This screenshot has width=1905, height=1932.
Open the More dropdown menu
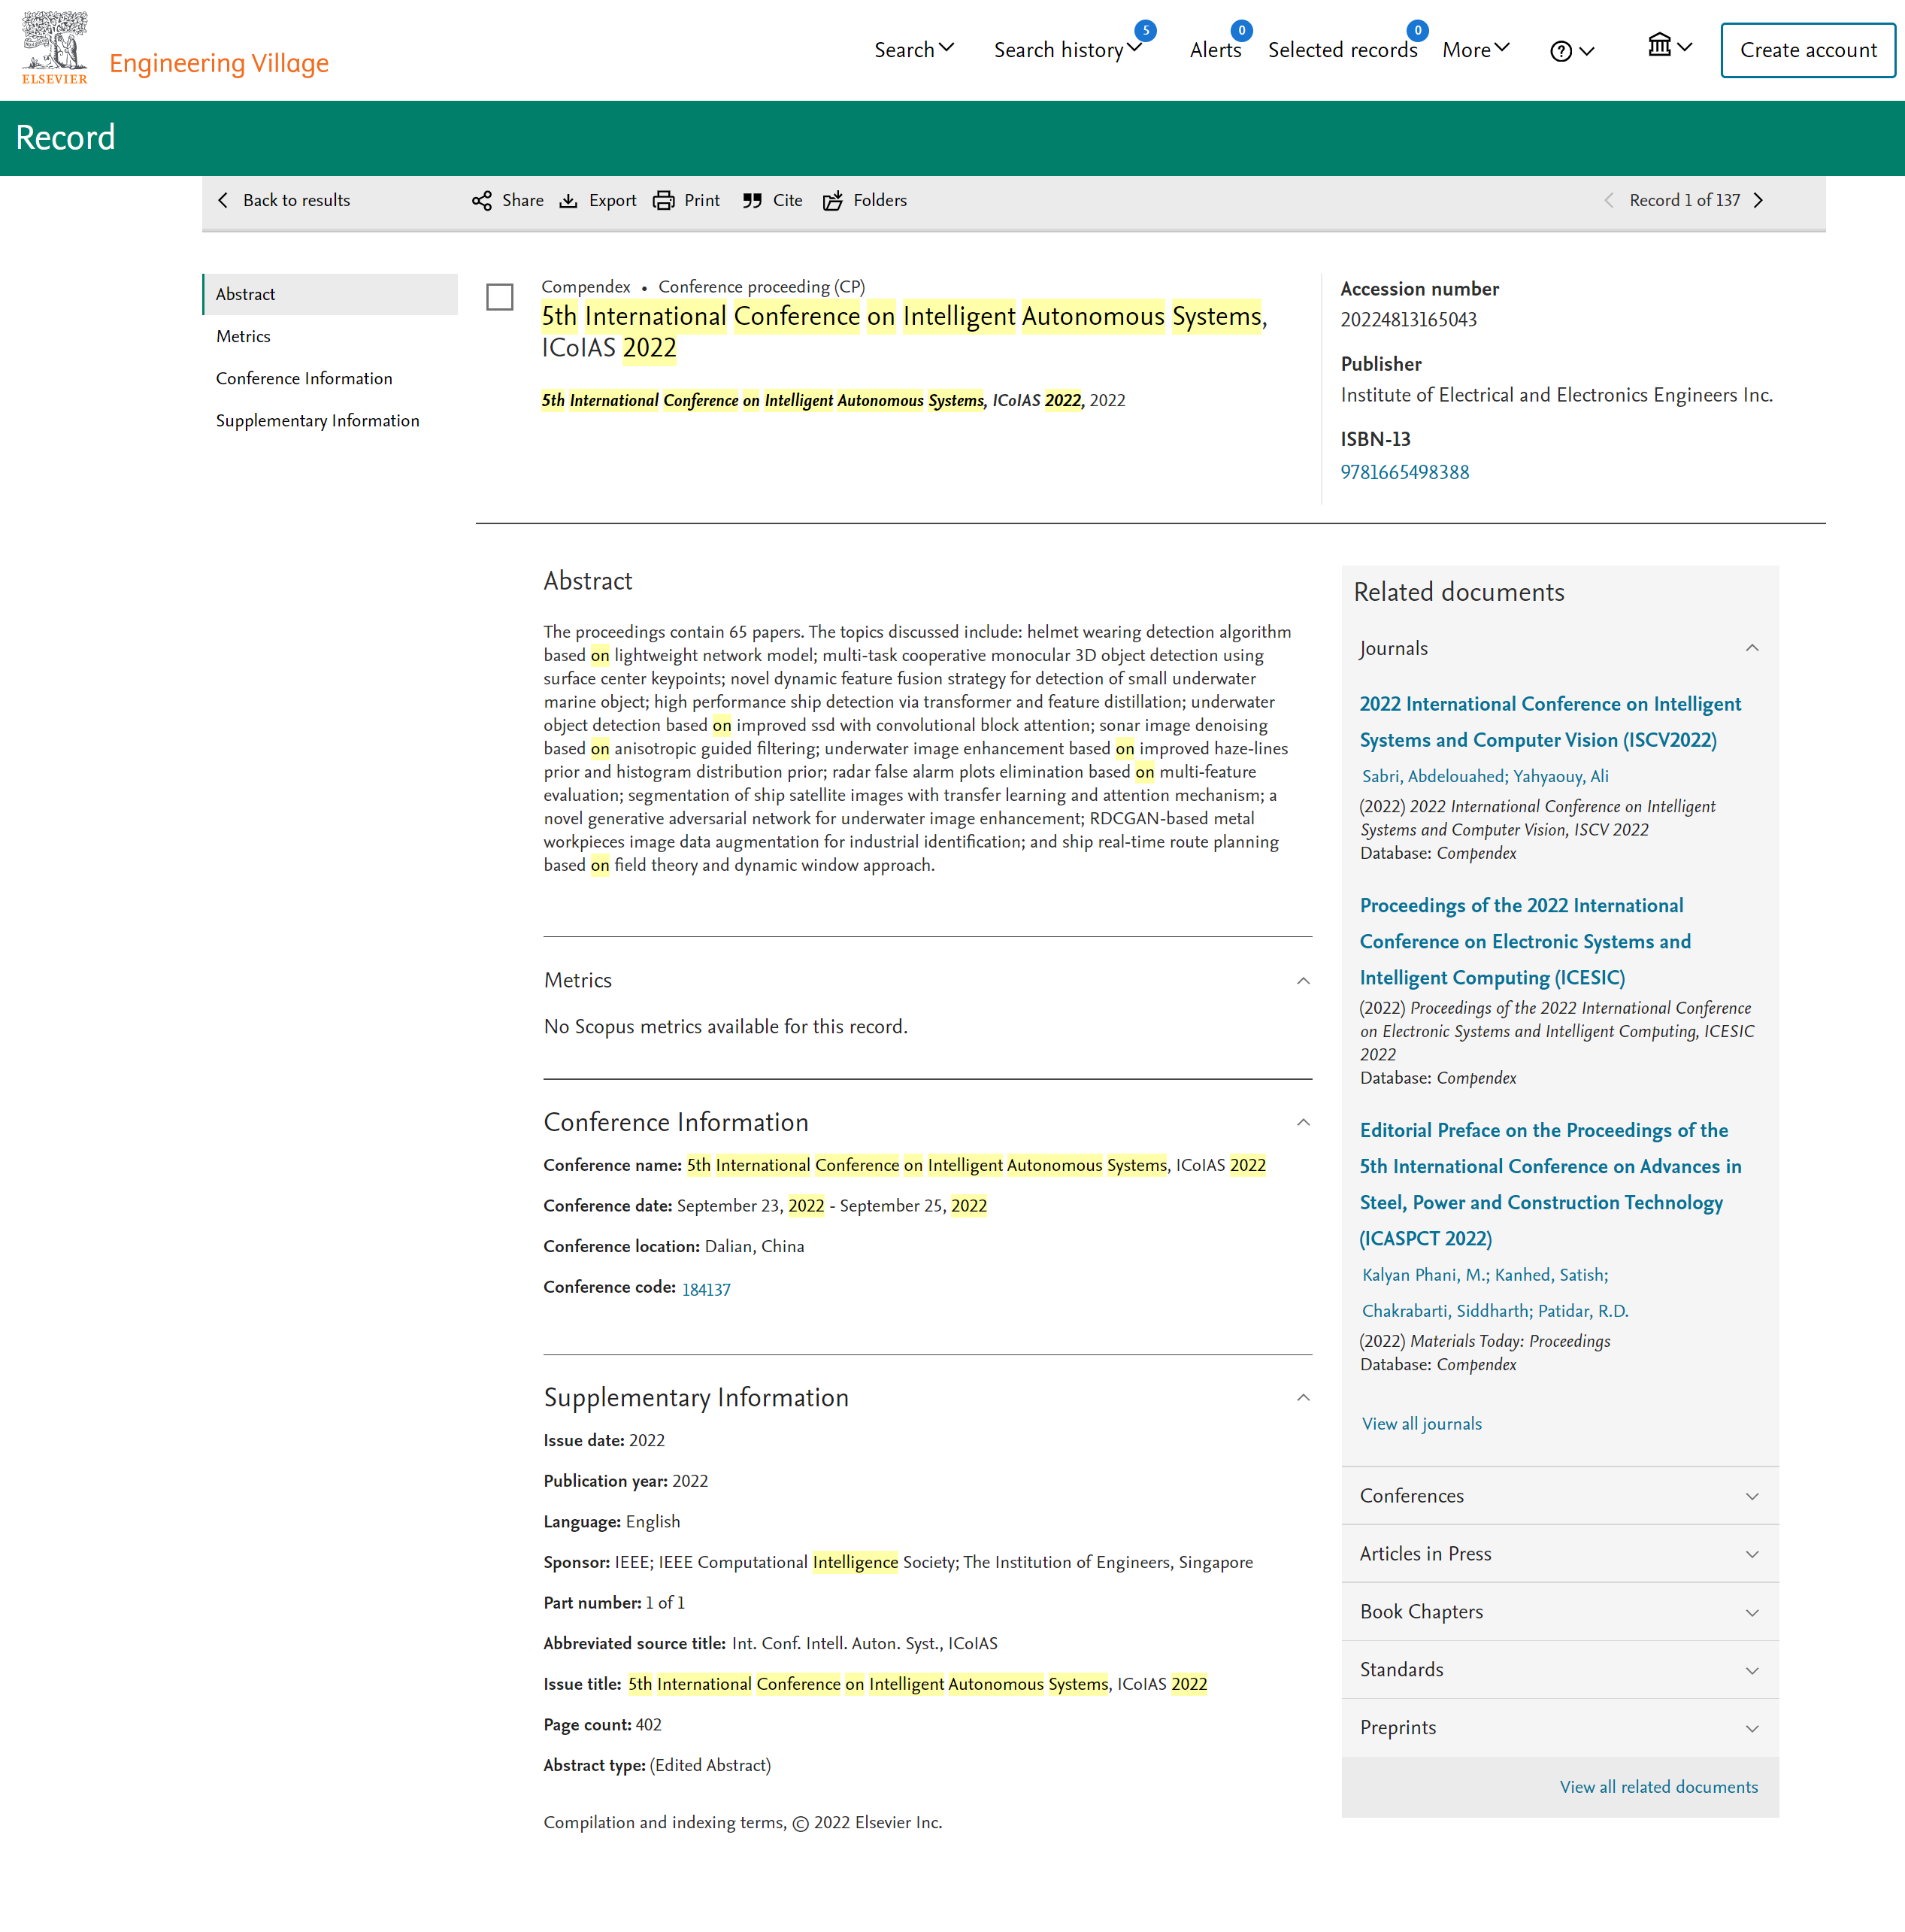1475,50
